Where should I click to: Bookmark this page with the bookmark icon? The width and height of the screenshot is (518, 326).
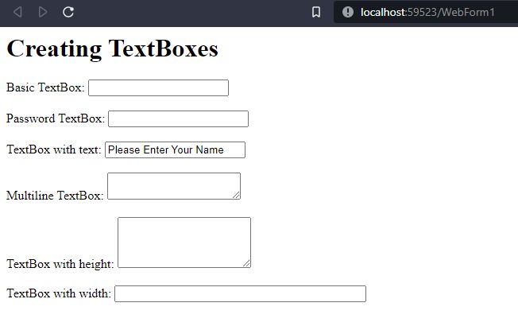click(x=316, y=12)
